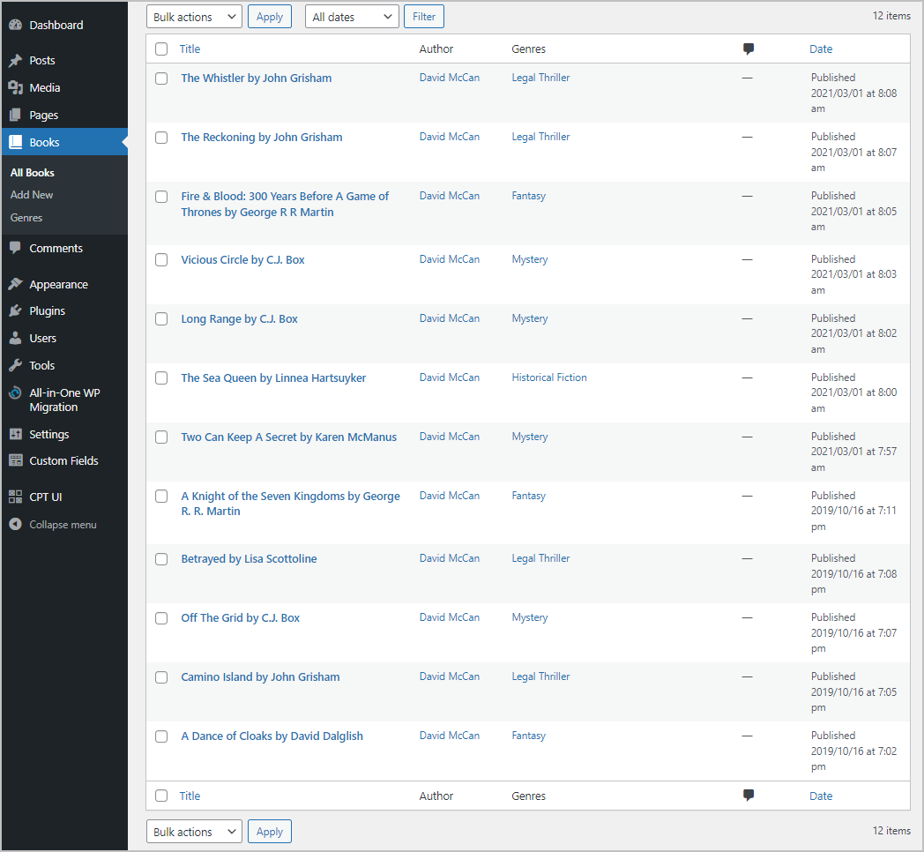Select the checkbox for Off The Grid by C.J. Box
This screenshot has width=924, height=852.
click(x=161, y=618)
